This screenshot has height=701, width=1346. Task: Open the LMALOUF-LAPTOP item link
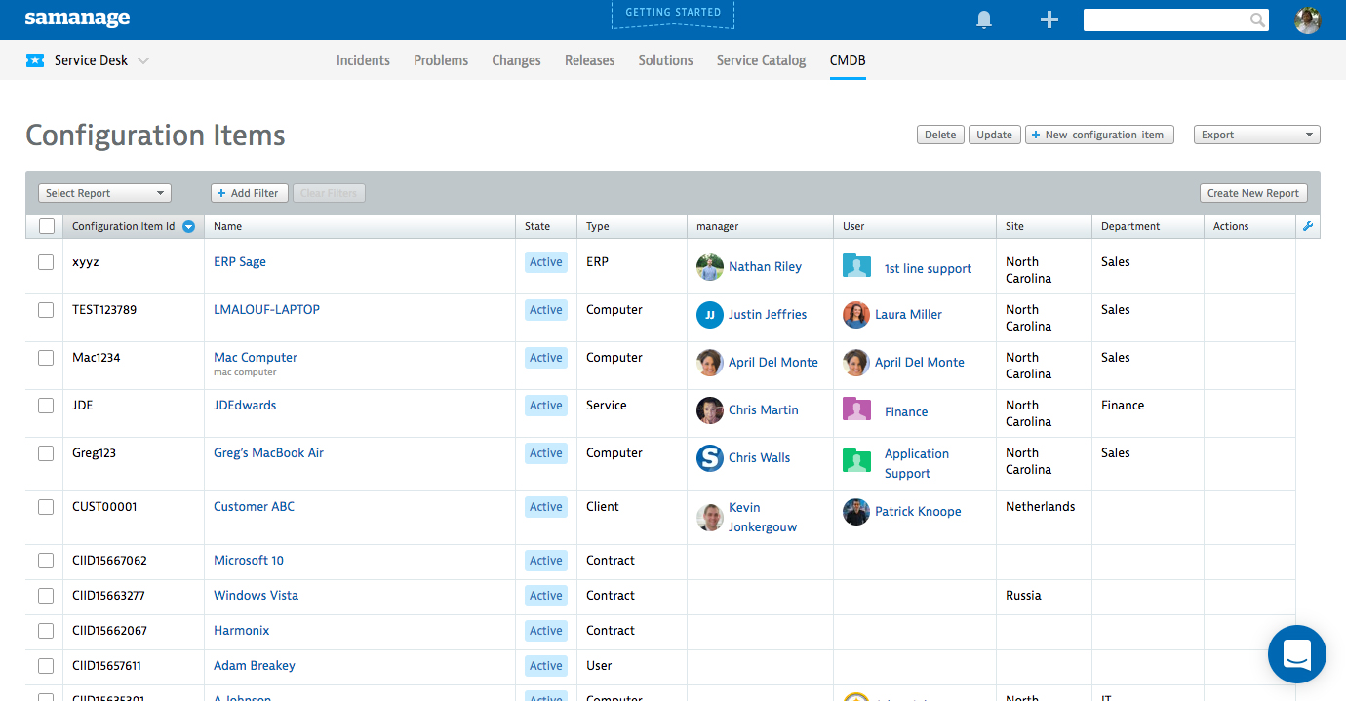click(266, 310)
